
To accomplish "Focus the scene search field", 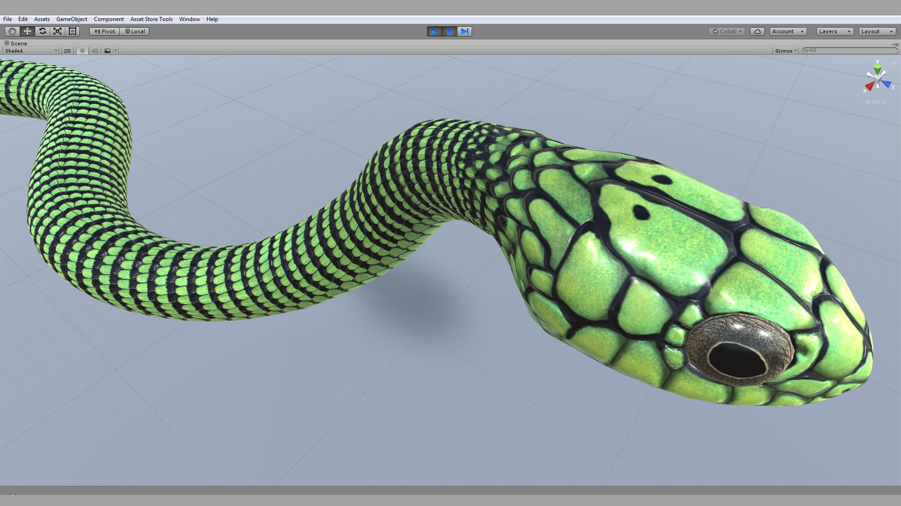I will pyautogui.click(x=849, y=51).
